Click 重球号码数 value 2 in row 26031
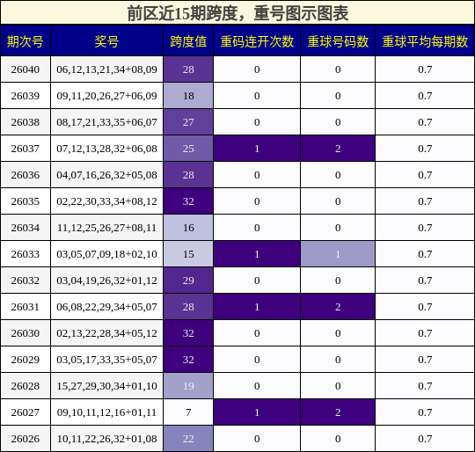475x452 pixels. [x=338, y=307]
